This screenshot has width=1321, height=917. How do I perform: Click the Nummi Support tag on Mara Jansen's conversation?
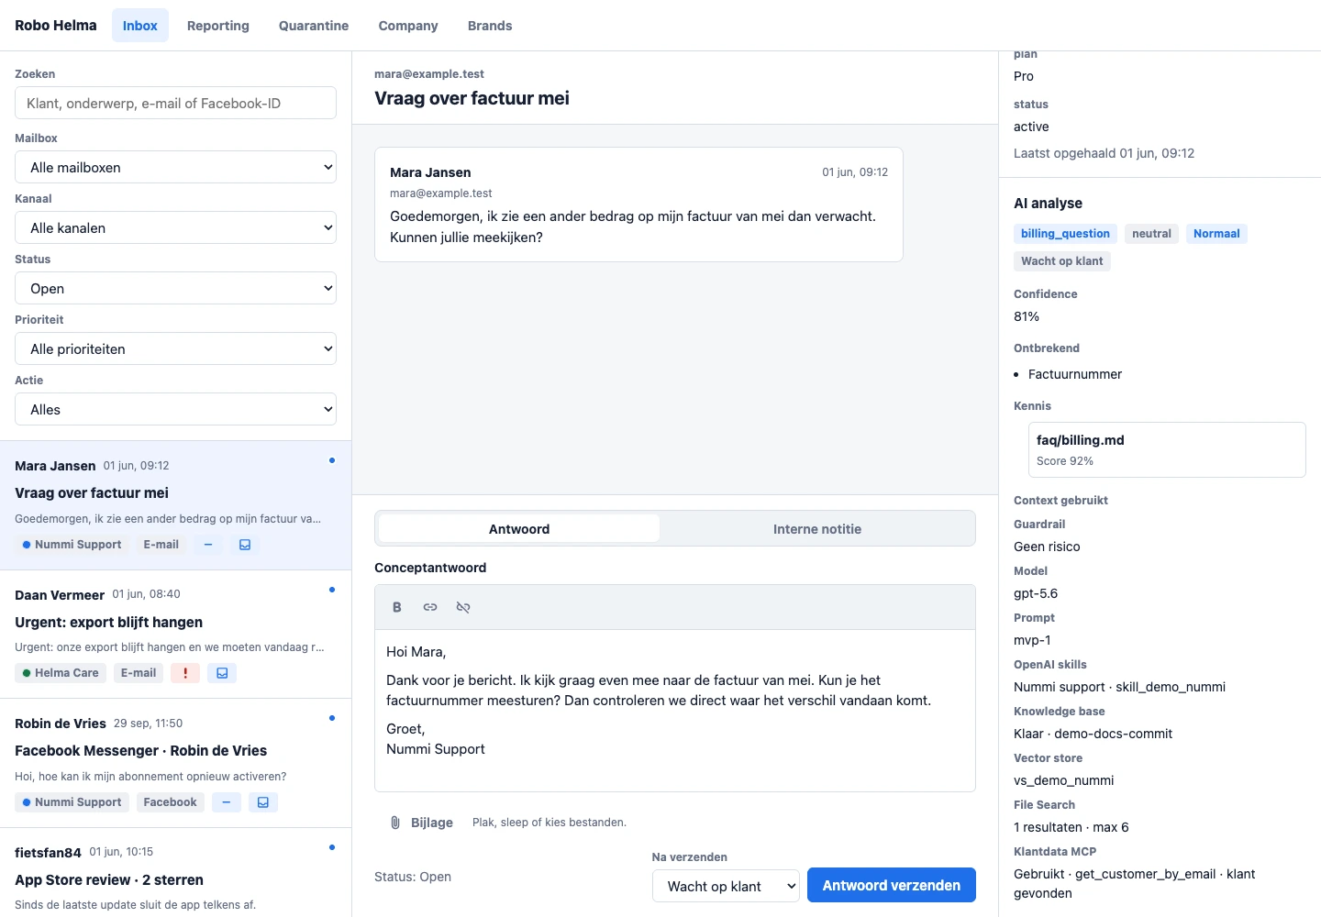pyautogui.click(x=72, y=545)
